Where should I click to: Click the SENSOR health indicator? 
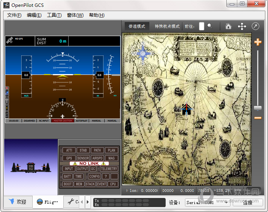83,158
